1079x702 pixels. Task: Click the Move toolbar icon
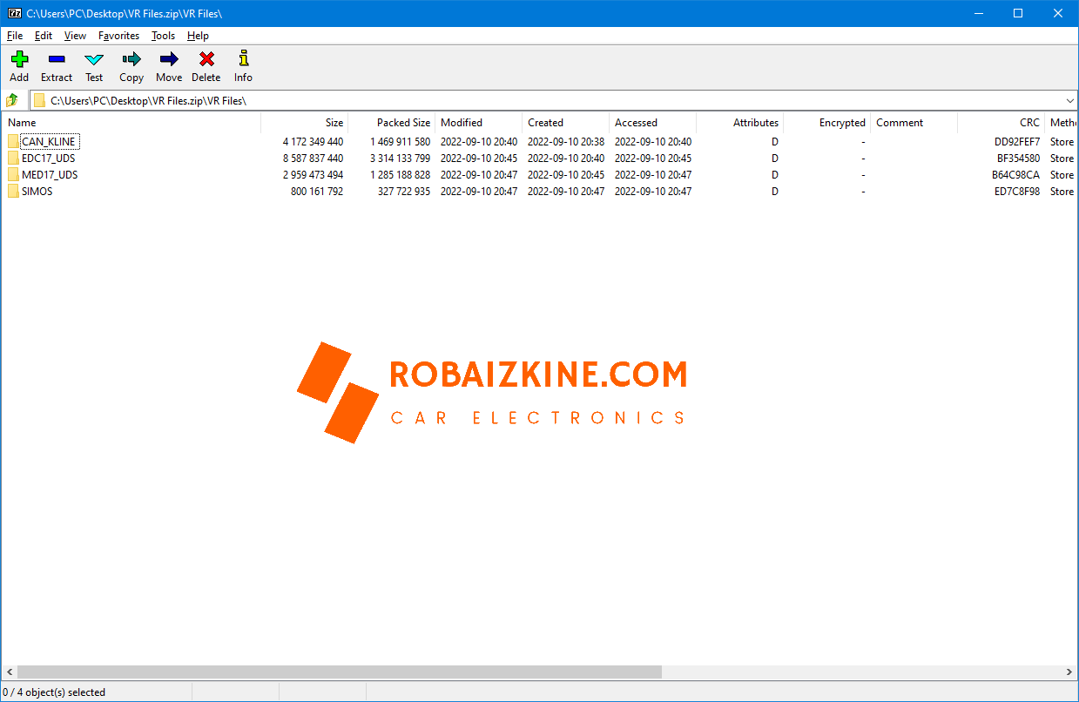coord(169,60)
